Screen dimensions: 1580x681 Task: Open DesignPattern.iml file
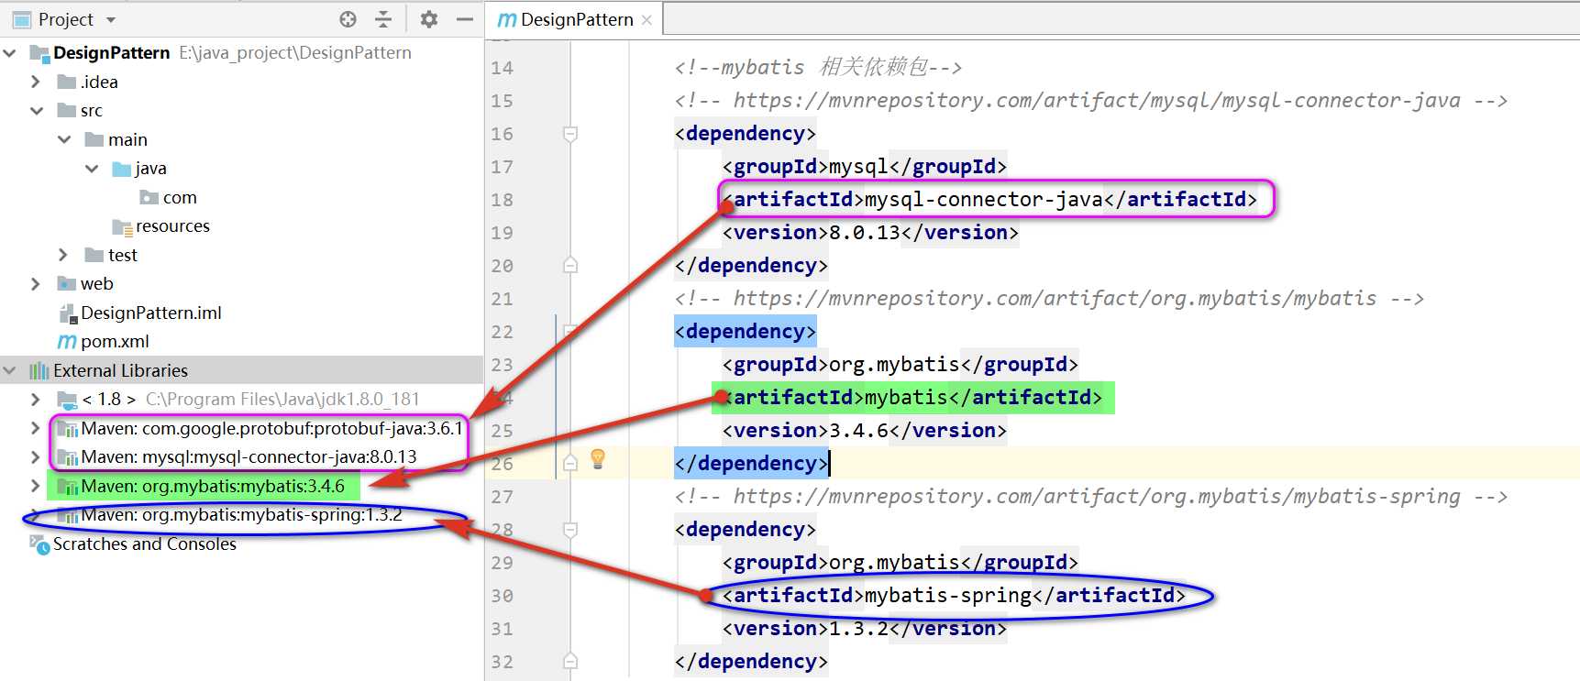151,313
